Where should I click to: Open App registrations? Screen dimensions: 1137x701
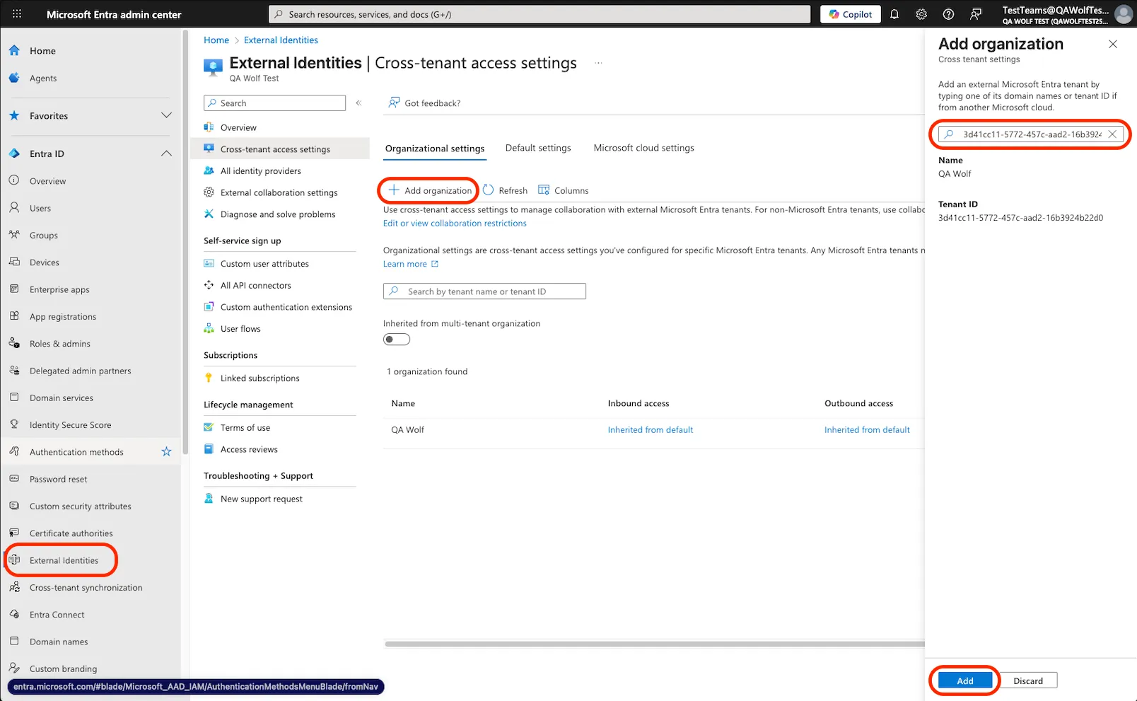click(63, 317)
